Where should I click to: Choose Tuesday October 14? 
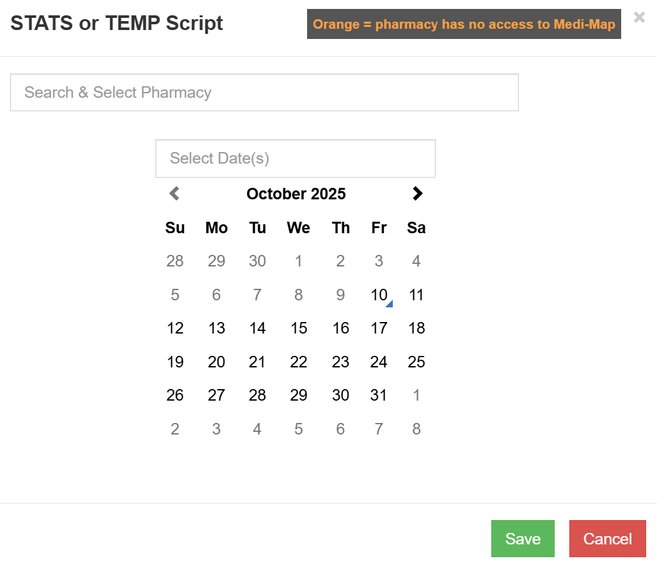point(257,328)
